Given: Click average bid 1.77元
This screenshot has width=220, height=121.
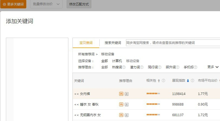Looking at the screenshot, I should click(x=203, y=94).
